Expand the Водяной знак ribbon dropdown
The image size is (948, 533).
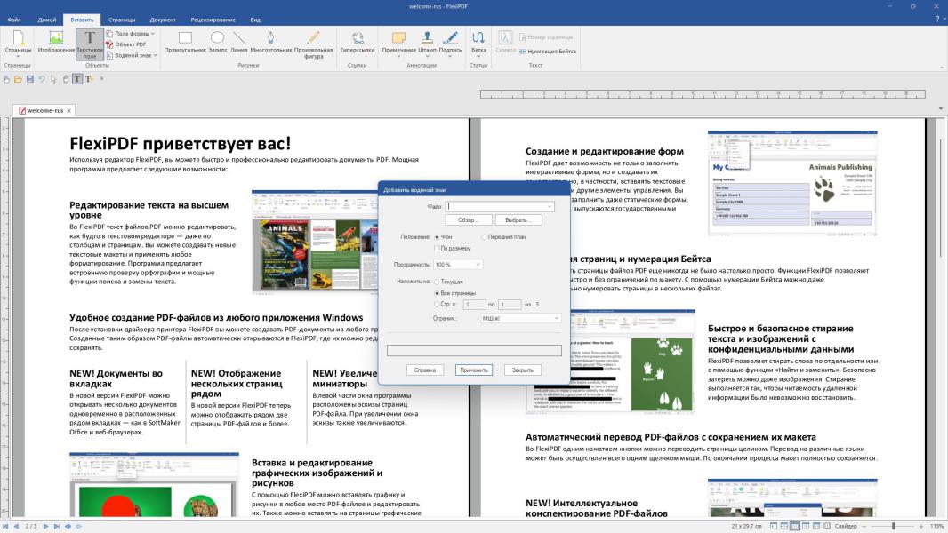coord(153,55)
